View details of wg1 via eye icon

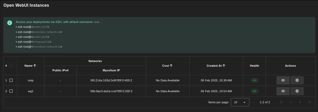coord(283,91)
